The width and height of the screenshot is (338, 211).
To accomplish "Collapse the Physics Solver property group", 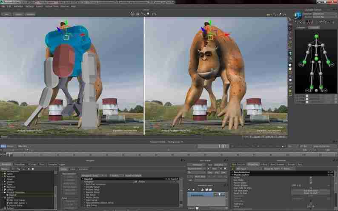I will (x=232, y=175).
